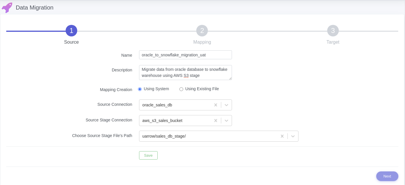Click the Source Connection field label
The height and width of the screenshot is (185, 405).
[x=115, y=104]
